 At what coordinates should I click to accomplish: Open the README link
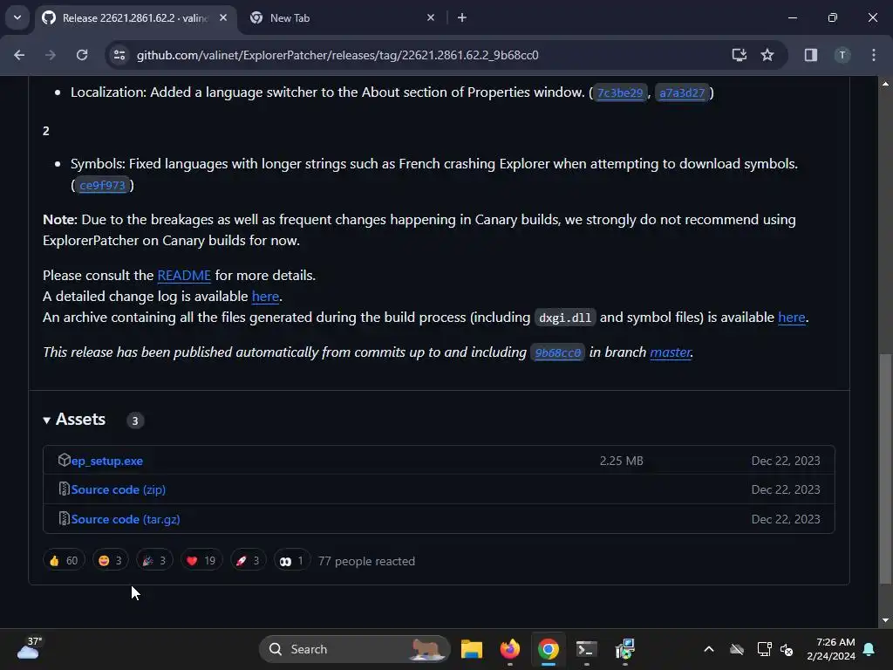click(x=184, y=275)
